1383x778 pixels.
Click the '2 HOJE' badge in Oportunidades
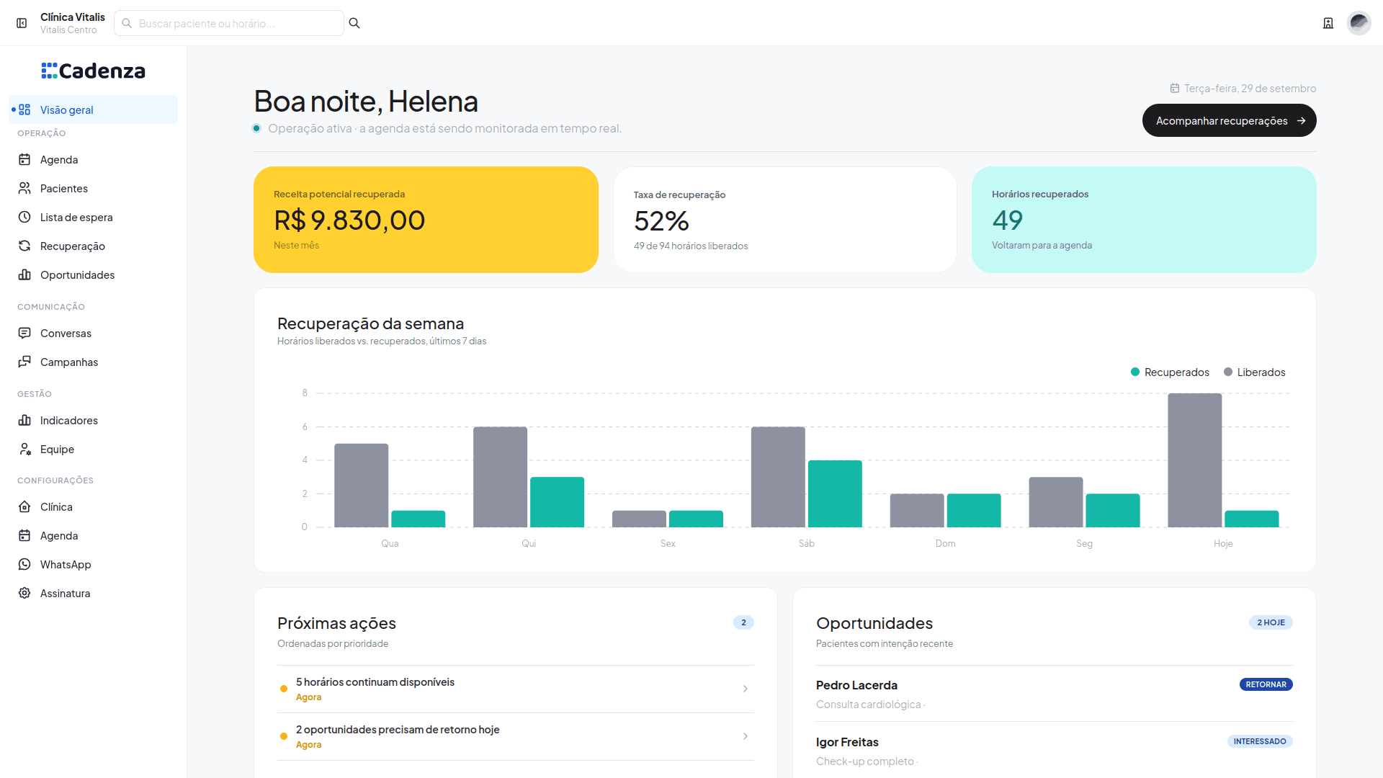(x=1271, y=622)
